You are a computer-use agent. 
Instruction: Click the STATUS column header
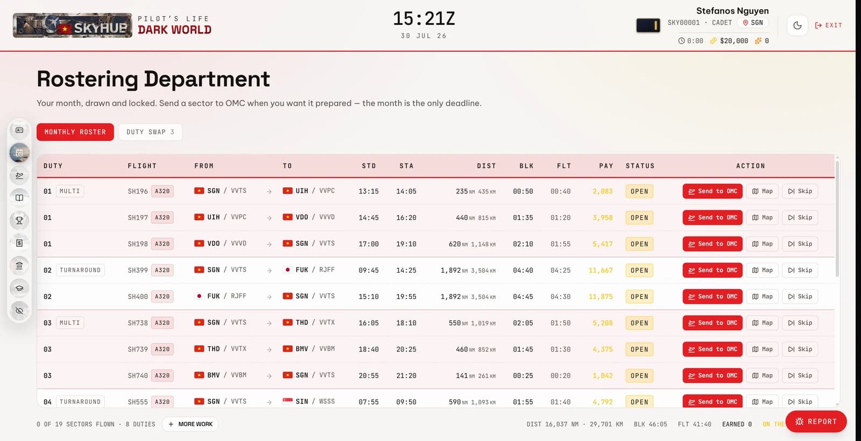[640, 166]
